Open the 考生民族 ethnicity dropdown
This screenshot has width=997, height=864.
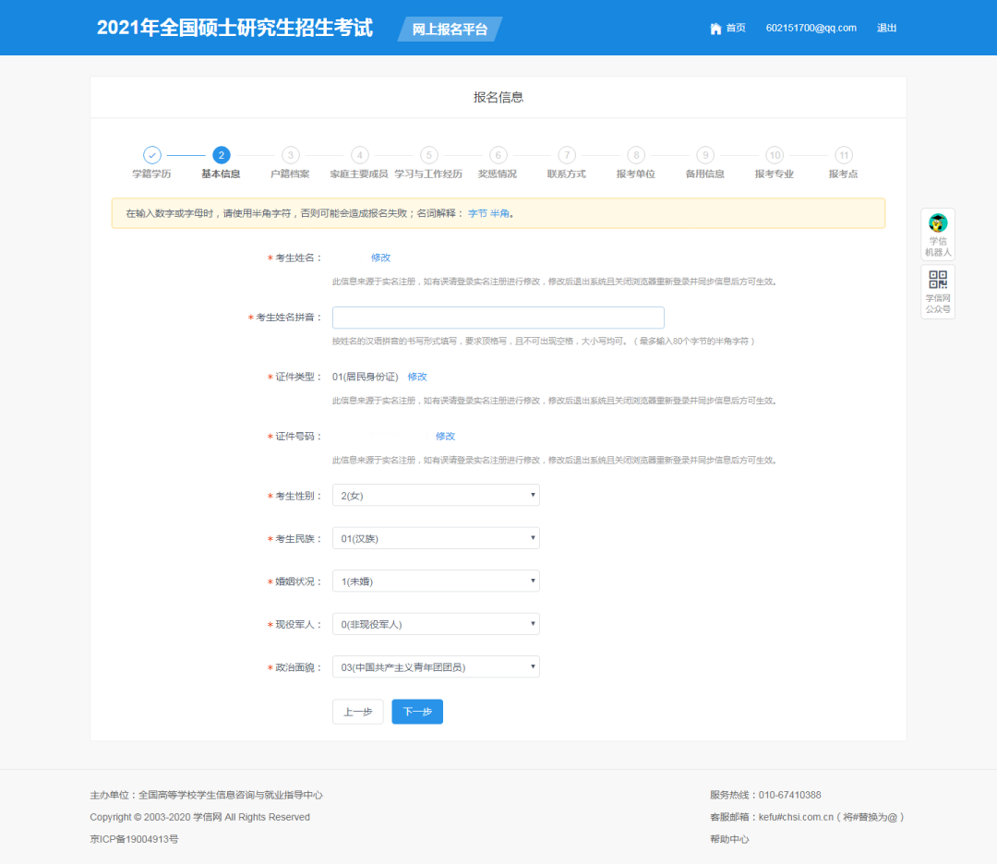click(435, 537)
